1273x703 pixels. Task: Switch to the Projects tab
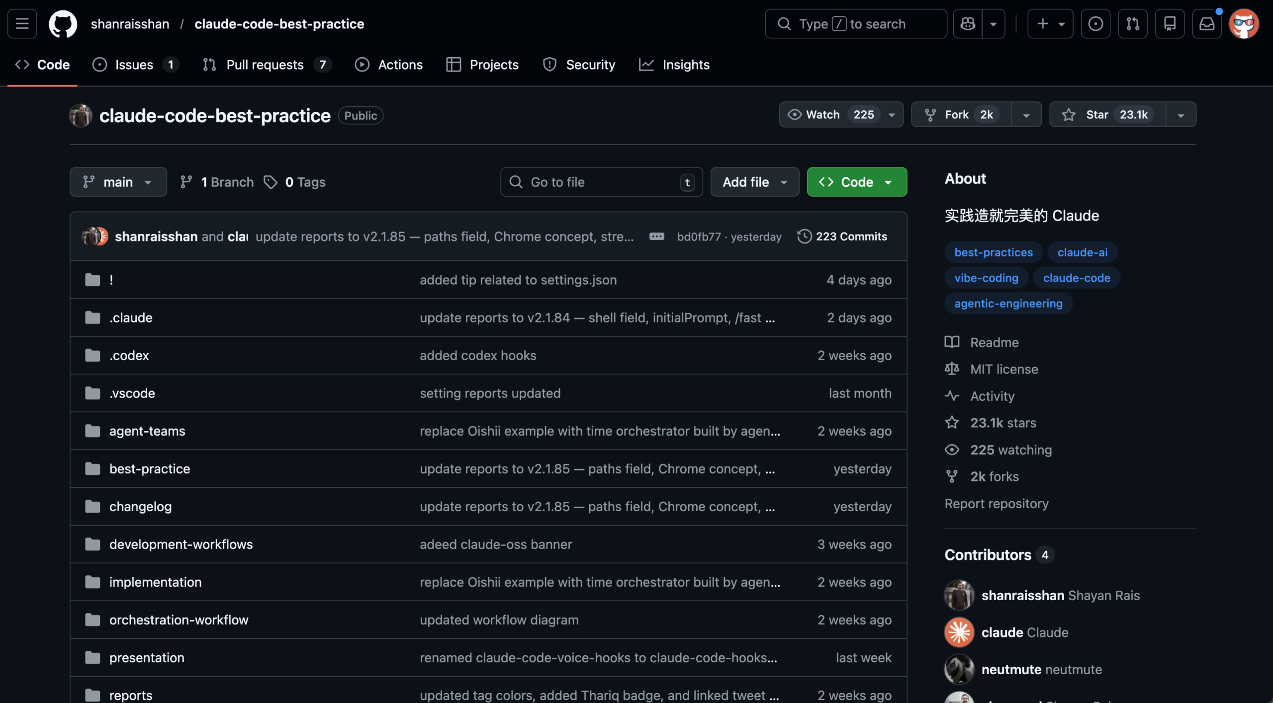482,65
